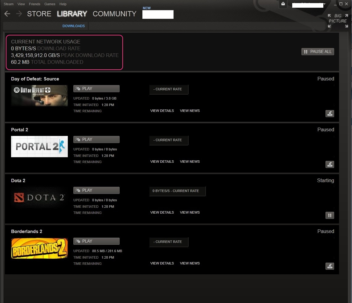352x303 pixels.
Task: Open the inbox envelope icon
Action: pyautogui.click(x=283, y=4)
